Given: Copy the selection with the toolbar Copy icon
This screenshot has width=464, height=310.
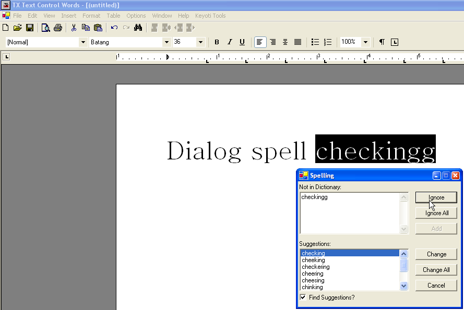Looking at the screenshot, I should click(86, 28).
